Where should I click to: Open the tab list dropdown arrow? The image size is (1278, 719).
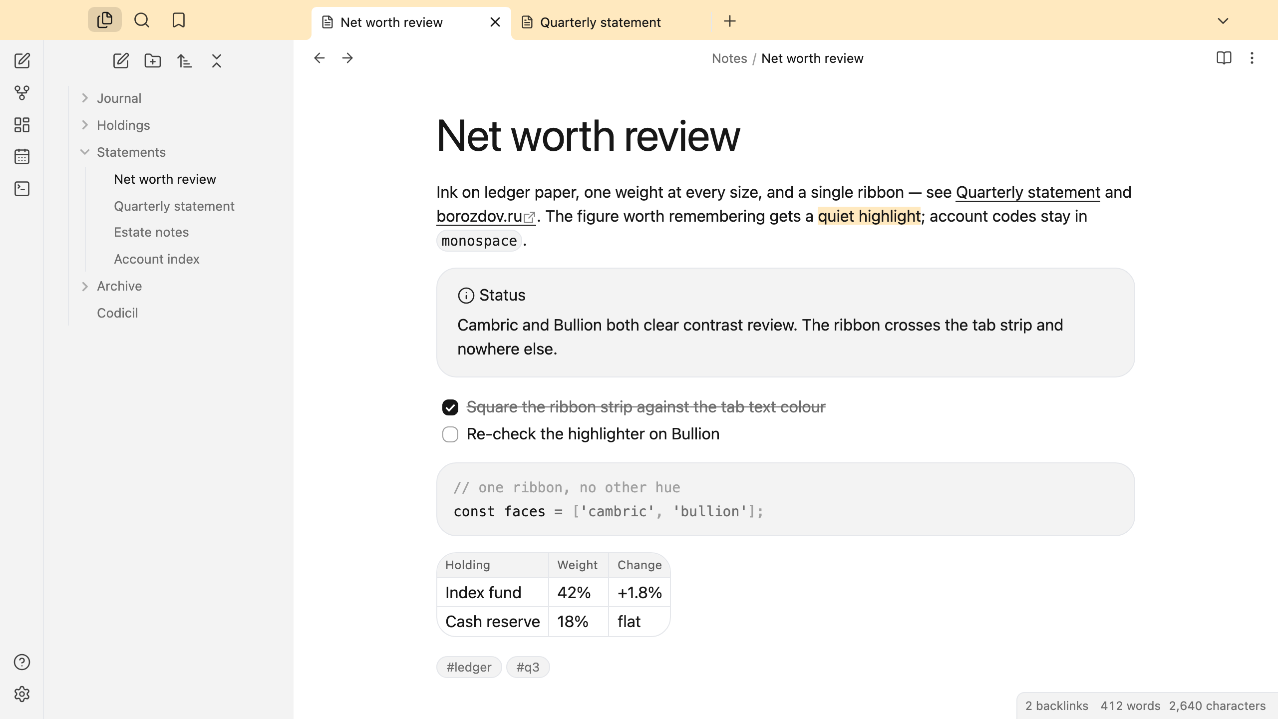[x=1223, y=21]
